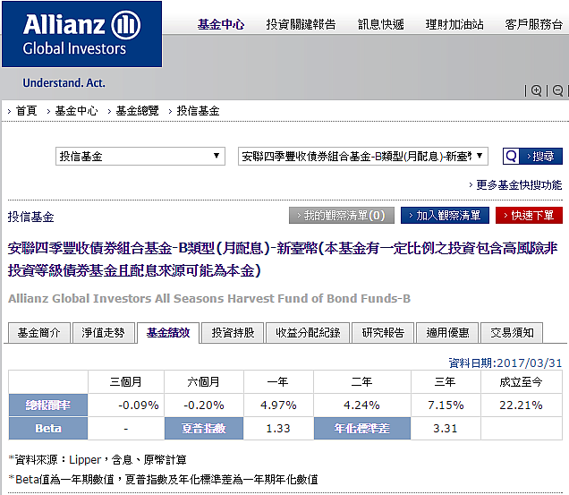Click the 六個月 column header

coord(204,381)
